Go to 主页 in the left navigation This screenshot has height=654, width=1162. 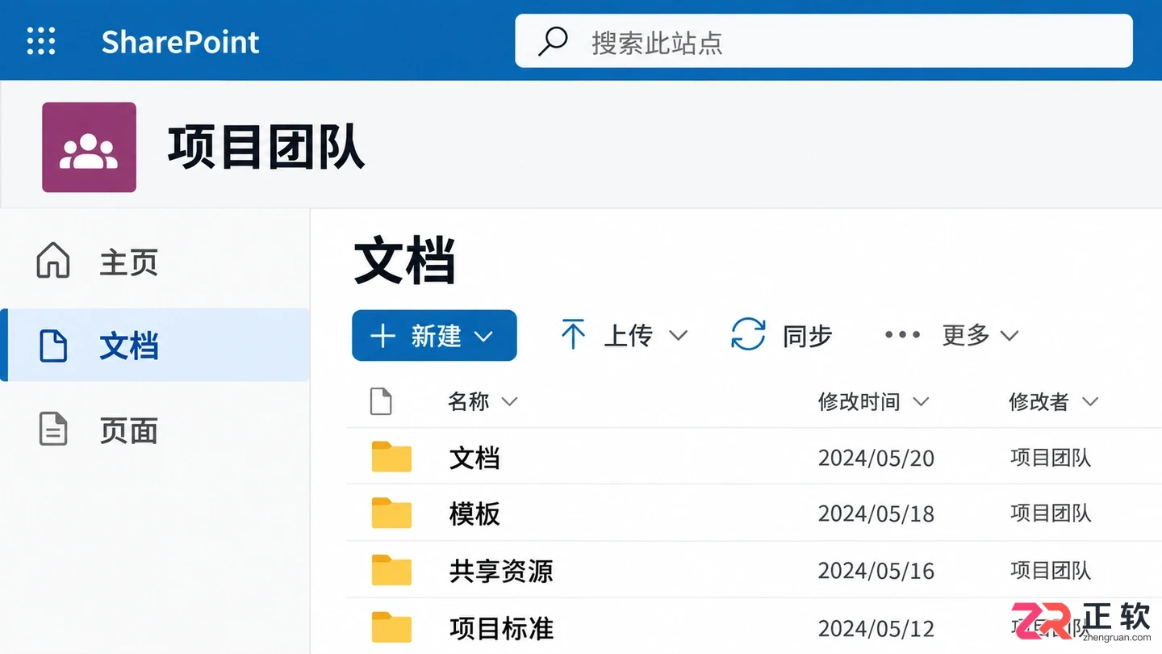[x=155, y=262]
